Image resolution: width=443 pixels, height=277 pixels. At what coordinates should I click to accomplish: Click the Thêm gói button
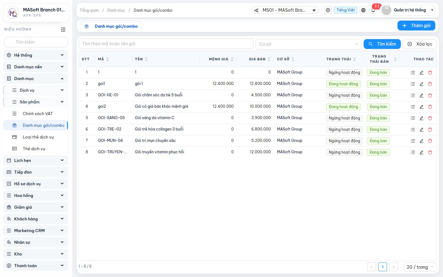pyautogui.click(x=416, y=26)
